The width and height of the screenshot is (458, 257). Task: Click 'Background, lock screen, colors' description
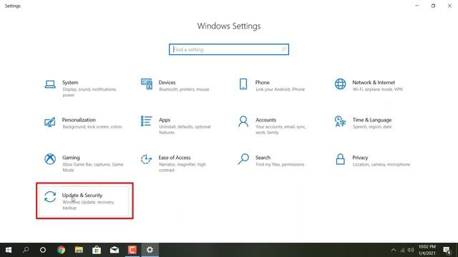[x=92, y=127]
